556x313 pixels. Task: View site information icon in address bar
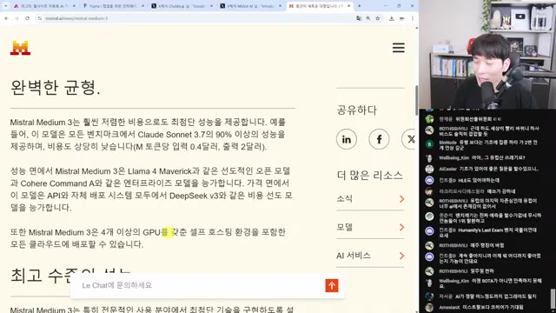point(40,18)
